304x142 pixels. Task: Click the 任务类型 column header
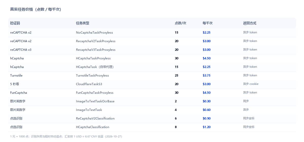pos(83,23)
